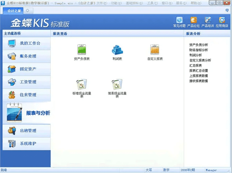This screenshot has height=173, width=232.
Task: Open 汇总报表 link
Action: (x=195, y=65)
